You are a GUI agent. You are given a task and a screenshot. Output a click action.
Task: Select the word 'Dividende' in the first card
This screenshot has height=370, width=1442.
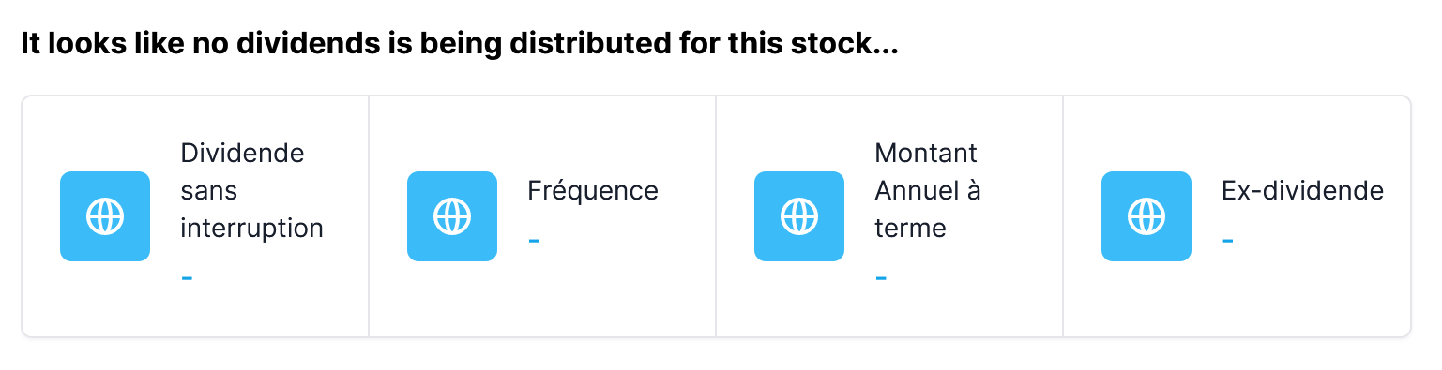coord(242,153)
